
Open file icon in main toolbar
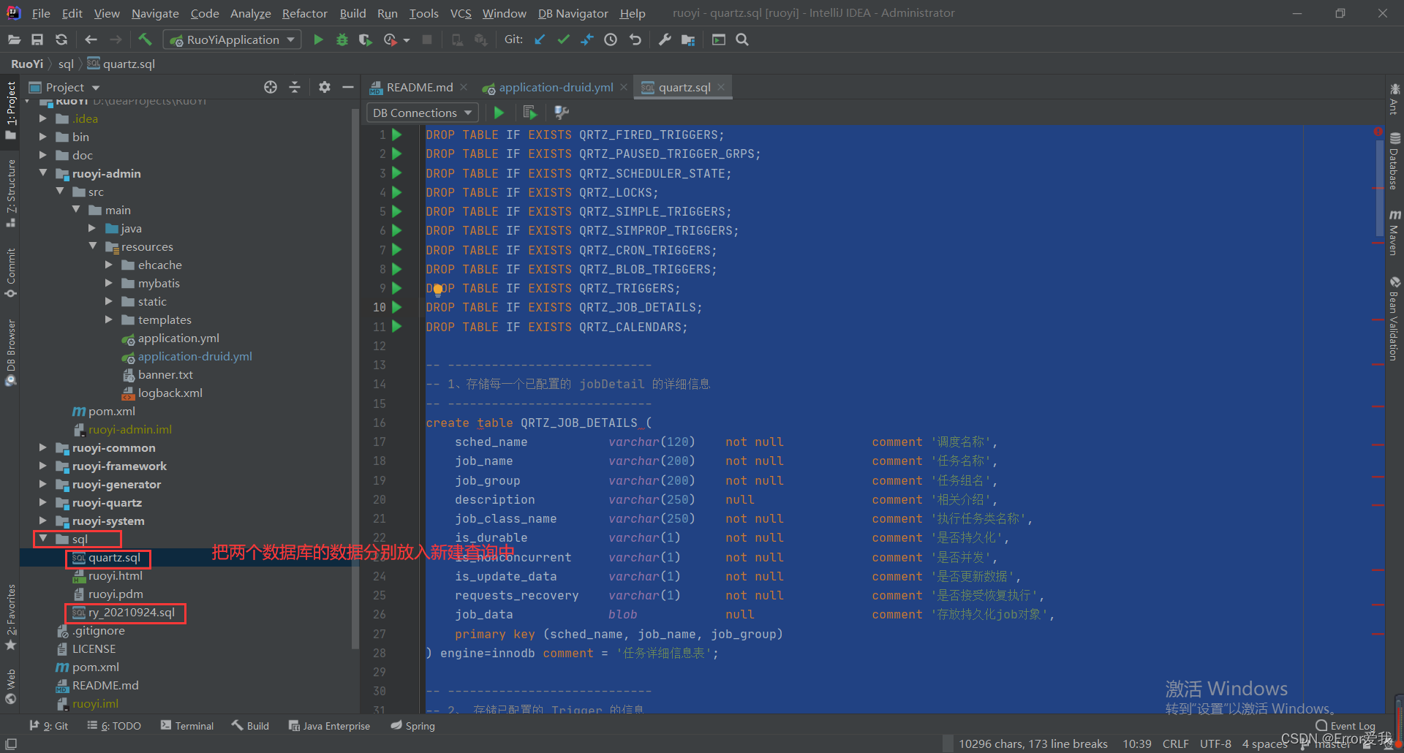14,39
